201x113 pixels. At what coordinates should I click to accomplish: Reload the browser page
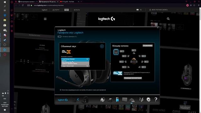tap(23, 5)
